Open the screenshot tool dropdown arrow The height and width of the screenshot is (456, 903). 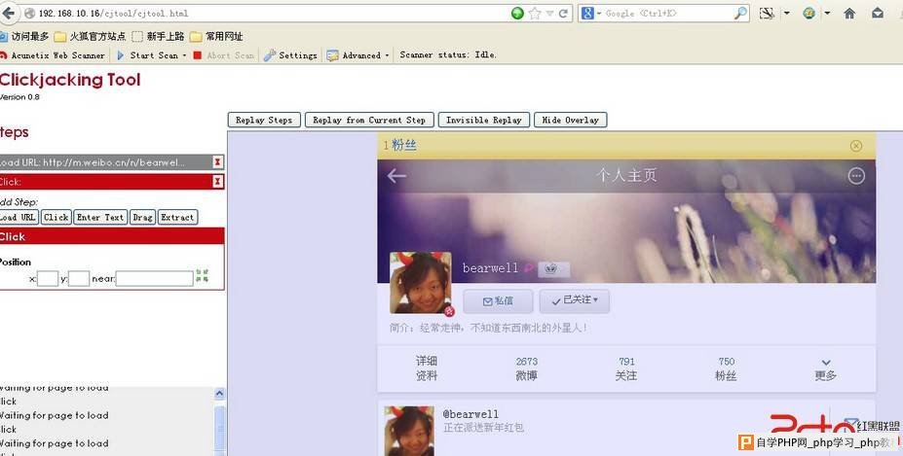[787, 14]
